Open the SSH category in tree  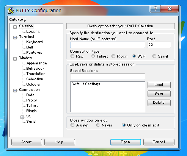pyautogui.click(x=30, y=116)
